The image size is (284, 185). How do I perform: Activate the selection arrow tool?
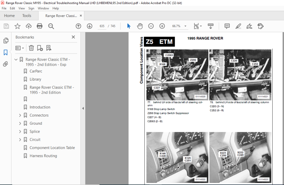click(x=129, y=26)
